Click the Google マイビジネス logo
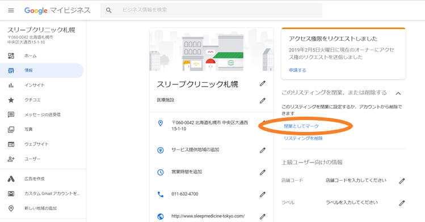The image size is (425, 222). [57, 10]
